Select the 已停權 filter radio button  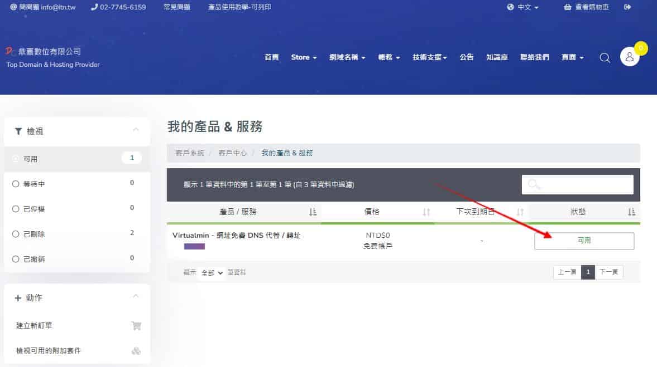[x=16, y=209]
